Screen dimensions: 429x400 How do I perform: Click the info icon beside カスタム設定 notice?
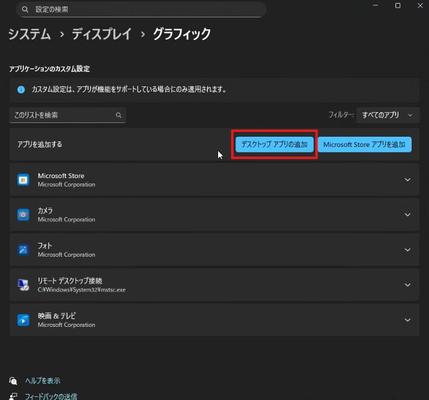[x=21, y=89]
